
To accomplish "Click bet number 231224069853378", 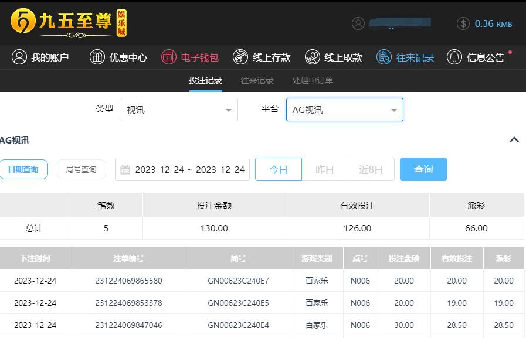I will coord(129,303).
